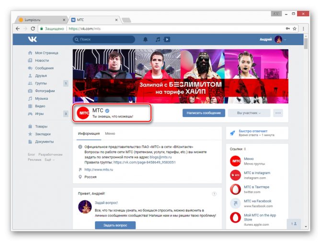The width and height of the screenshot is (321, 242).
Task: Click the МТС Меню link icon
Action: (x=235, y=161)
